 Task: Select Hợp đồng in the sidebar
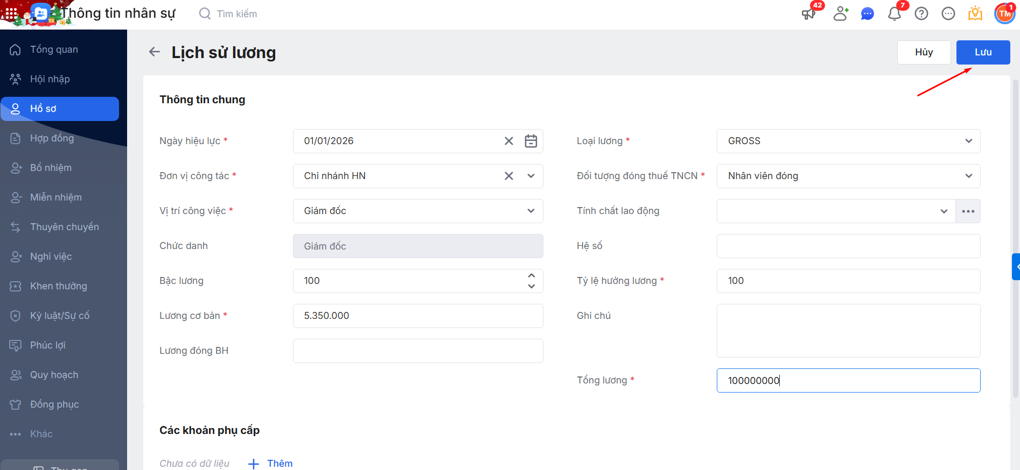click(52, 138)
